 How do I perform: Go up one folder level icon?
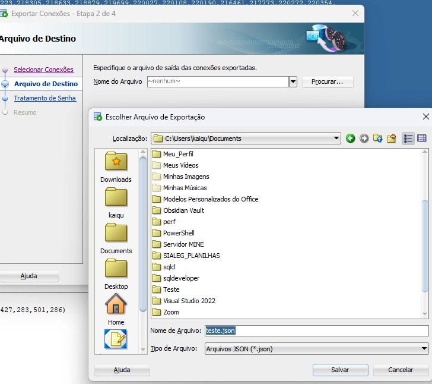[378, 138]
